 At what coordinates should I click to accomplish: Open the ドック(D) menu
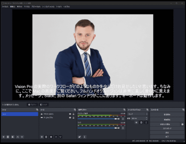pos(27,7)
